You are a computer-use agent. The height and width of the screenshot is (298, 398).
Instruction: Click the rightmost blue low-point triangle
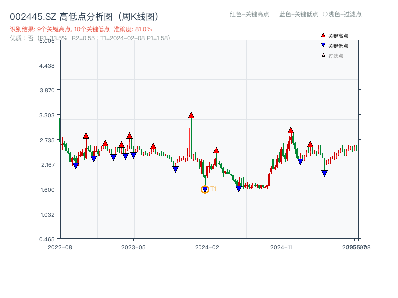point(324,173)
